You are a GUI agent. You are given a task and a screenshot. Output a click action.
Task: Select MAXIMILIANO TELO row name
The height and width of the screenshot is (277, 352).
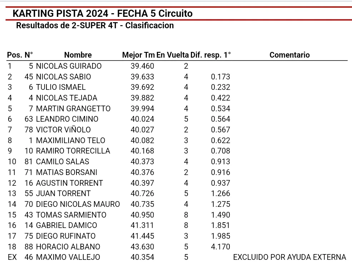71,141
